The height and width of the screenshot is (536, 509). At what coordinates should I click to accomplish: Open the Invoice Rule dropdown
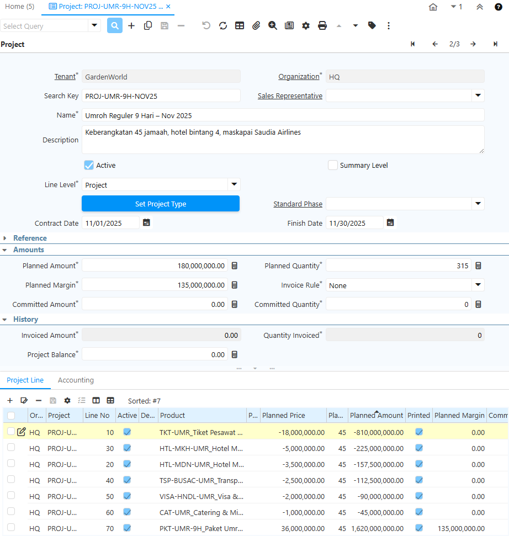[478, 285]
